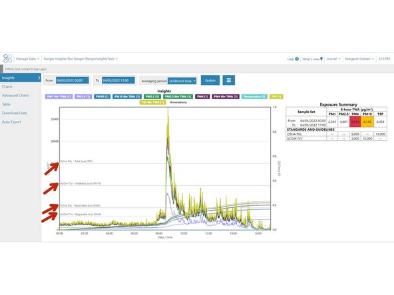Toggle the PM1.0 series legend

tap(83, 96)
